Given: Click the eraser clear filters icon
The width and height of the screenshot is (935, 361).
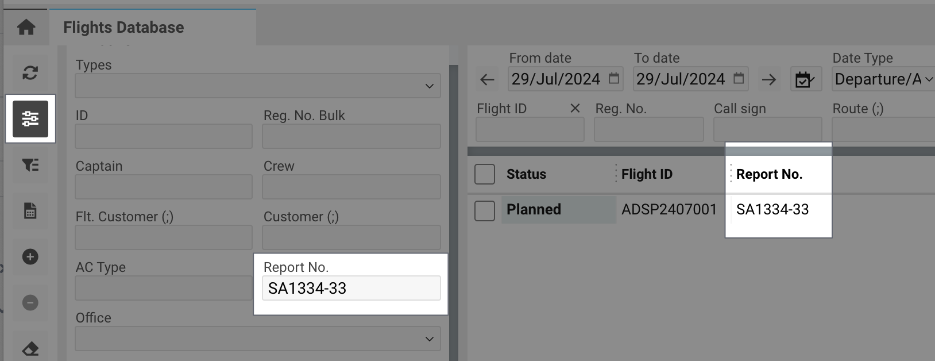Looking at the screenshot, I should (30, 348).
